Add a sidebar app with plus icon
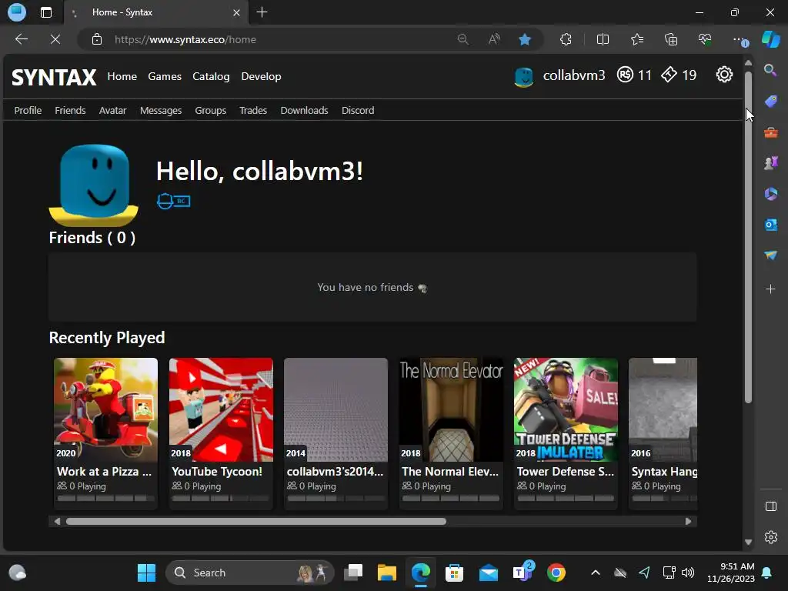 click(770, 289)
